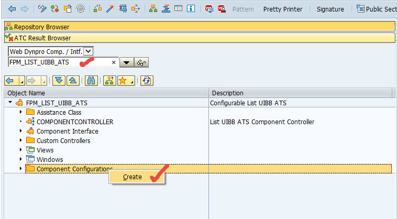Click the Signature button
Viewport: 397px width, 219px height.
[330, 9]
